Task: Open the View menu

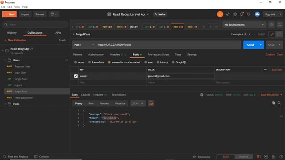Action: 17,7
